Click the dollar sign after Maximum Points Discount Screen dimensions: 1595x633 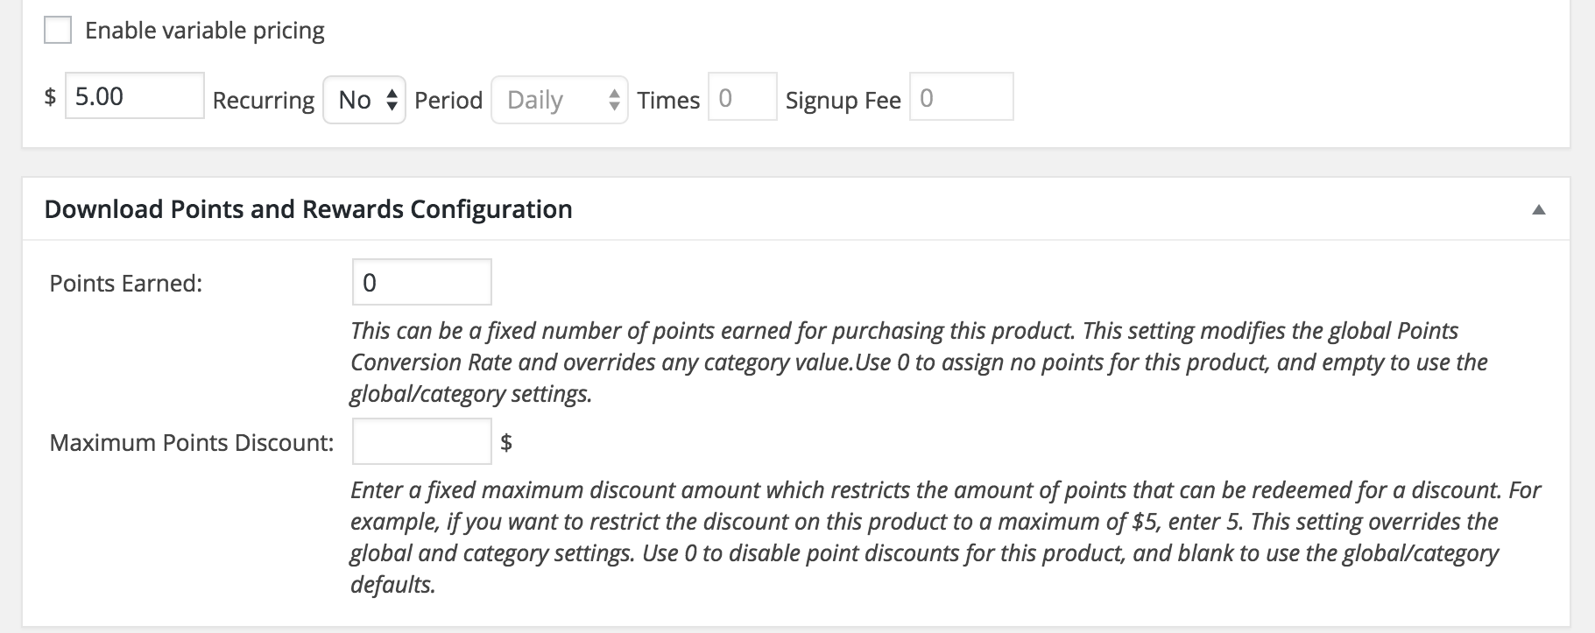506,443
